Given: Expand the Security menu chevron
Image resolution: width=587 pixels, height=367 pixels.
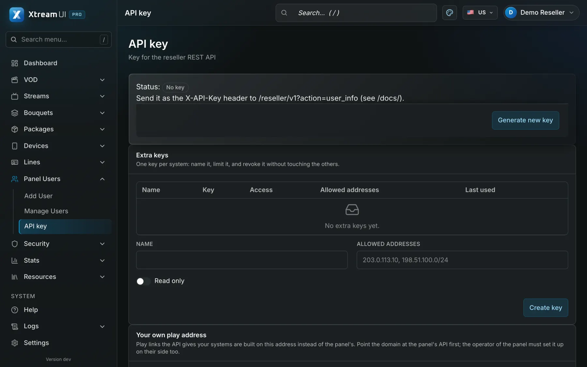Looking at the screenshot, I should [102, 244].
